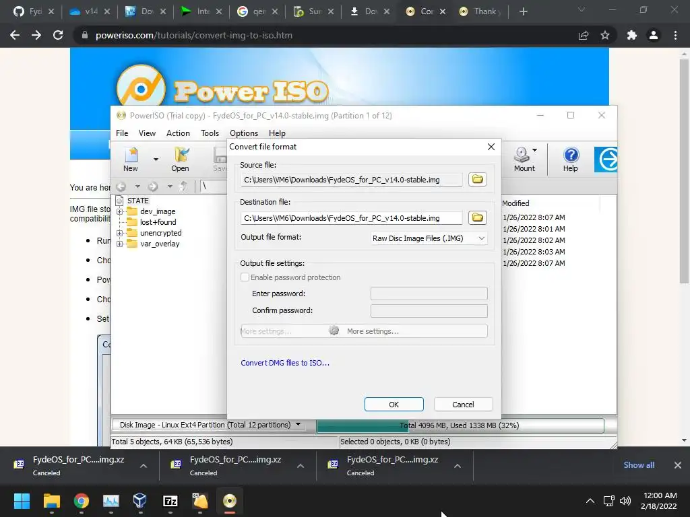Screen dimensions: 690x517
Task: Click OK in the convert dialog
Action: [394, 405]
